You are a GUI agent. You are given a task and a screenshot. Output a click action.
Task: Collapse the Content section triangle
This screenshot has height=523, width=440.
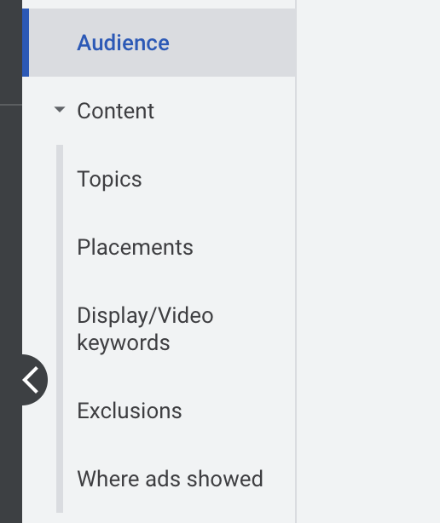[60, 109]
